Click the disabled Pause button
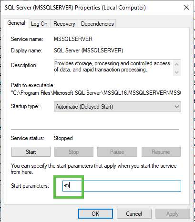Image resolution: width=195 pixels, height=222 pixels. tap(117, 152)
